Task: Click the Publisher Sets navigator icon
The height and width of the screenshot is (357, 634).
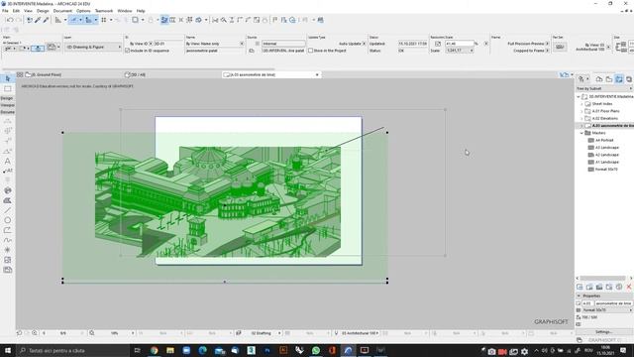Action: point(629,79)
